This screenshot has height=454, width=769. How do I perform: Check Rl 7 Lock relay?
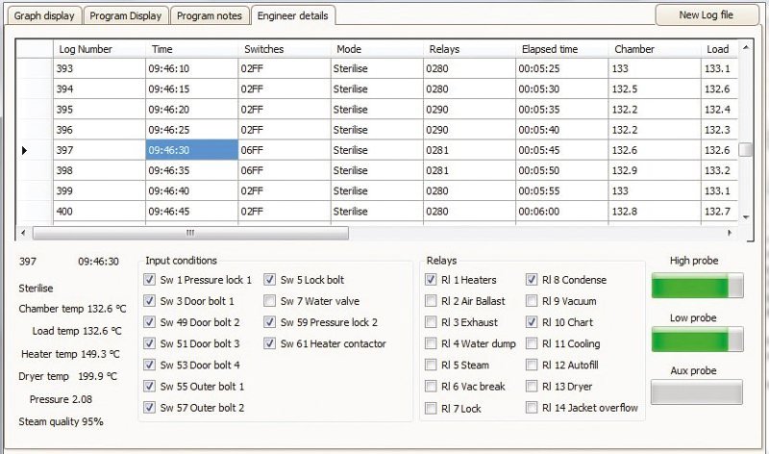pyautogui.click(x=431, y=409)
